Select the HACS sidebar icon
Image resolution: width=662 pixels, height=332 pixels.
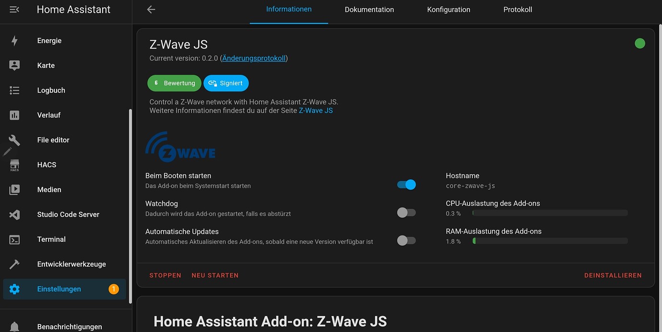click(x=14, y=165)
